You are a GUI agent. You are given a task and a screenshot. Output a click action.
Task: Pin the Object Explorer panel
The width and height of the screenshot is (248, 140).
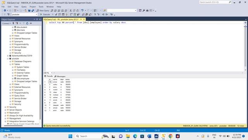(37, 19)
